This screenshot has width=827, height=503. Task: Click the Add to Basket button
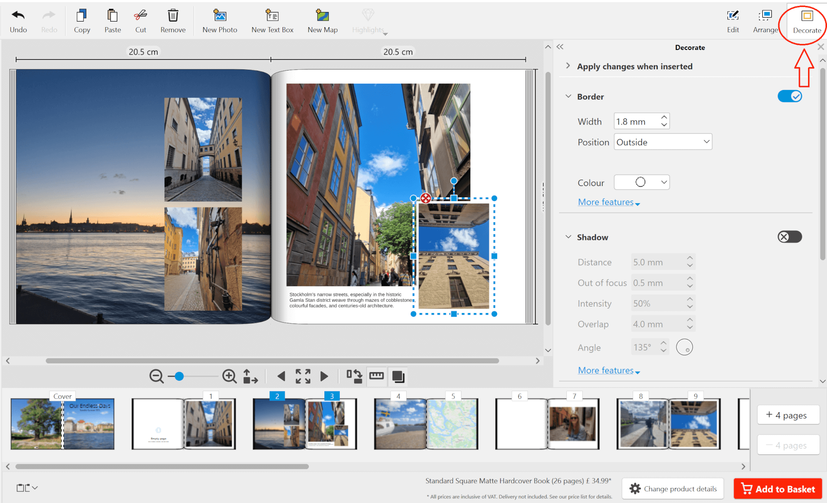point(778,489)
